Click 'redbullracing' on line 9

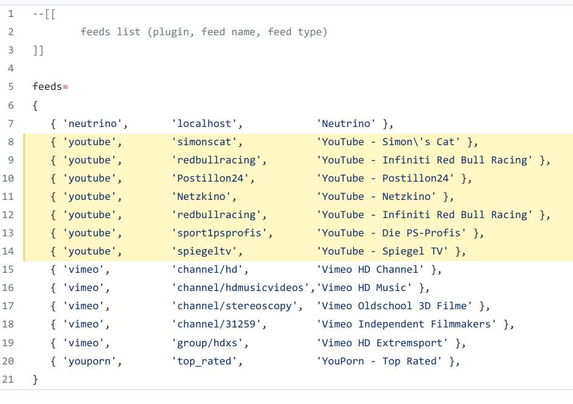click(x=218, y=160)
